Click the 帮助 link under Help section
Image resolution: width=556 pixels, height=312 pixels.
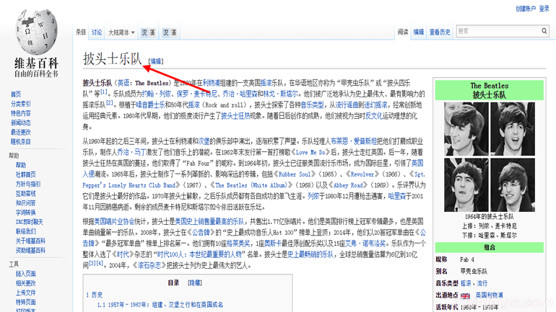20,165
